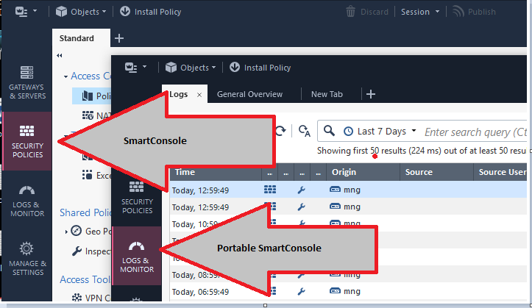Sort logs by the Origin column
This screenshot has width=532, height=308.
pos(363,172)
